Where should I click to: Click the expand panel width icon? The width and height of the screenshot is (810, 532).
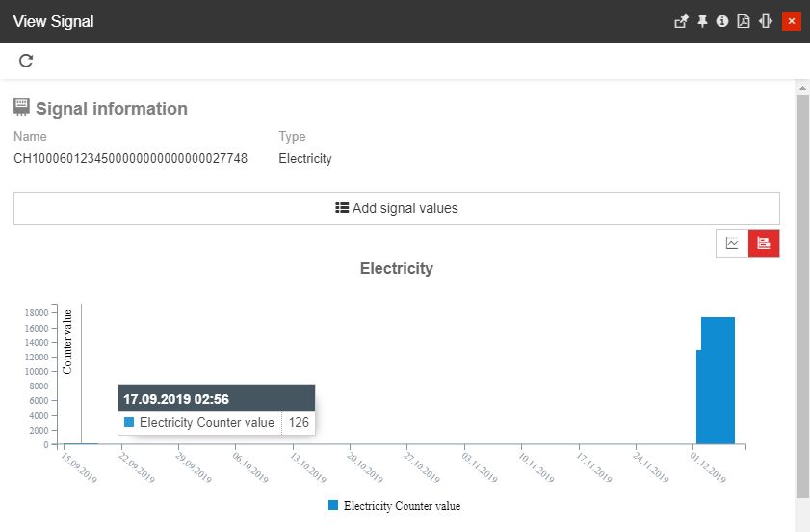pos(766,21)
